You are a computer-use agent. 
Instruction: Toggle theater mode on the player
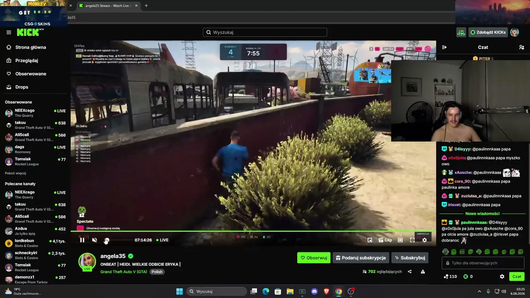pos(400,240)
